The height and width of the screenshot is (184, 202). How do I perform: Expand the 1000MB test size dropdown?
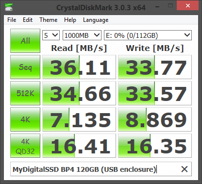(82, 35)
